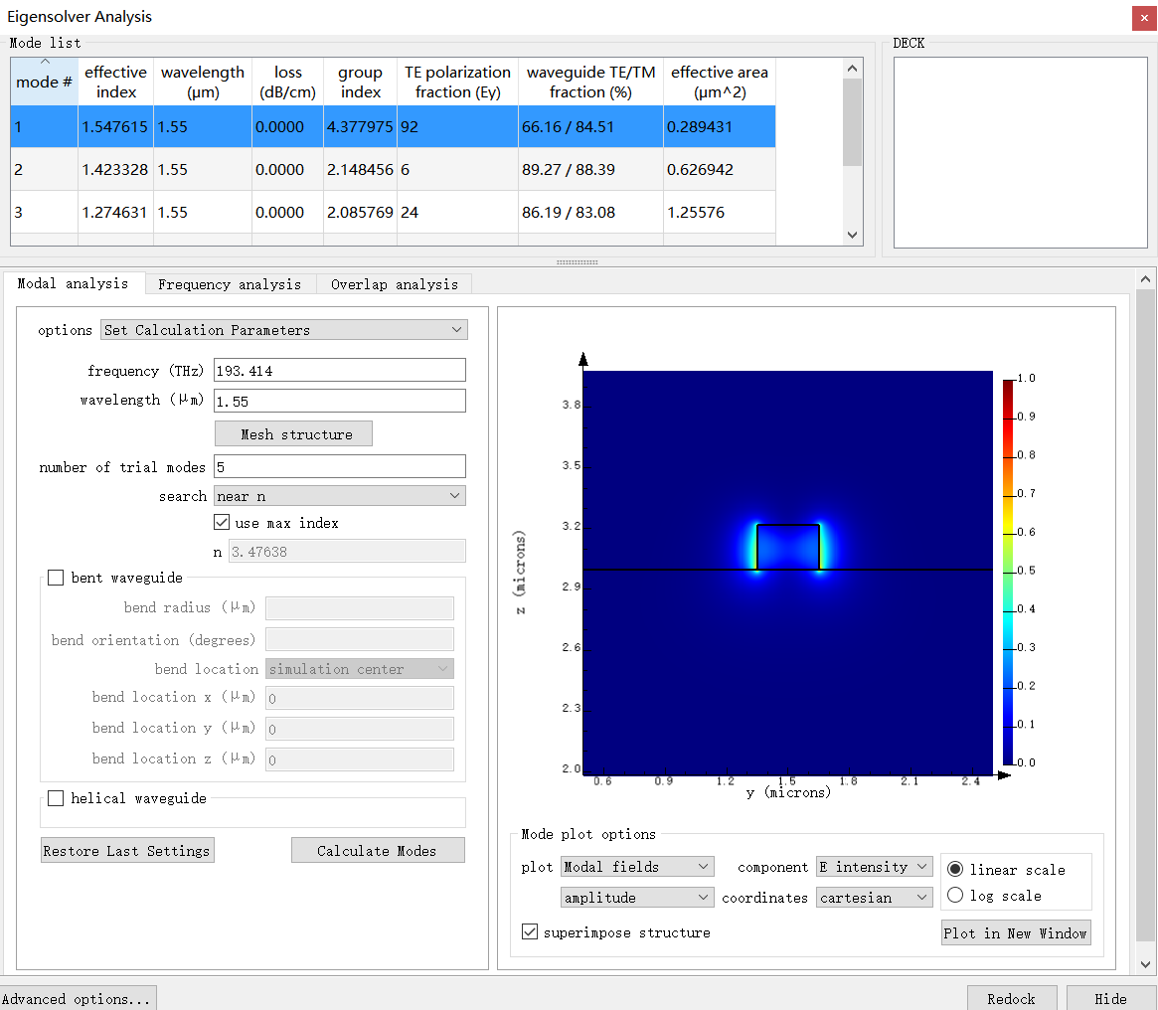Enable the helical waveguide checkbox
This screenshot has height=1010, width=1158.
56,798
